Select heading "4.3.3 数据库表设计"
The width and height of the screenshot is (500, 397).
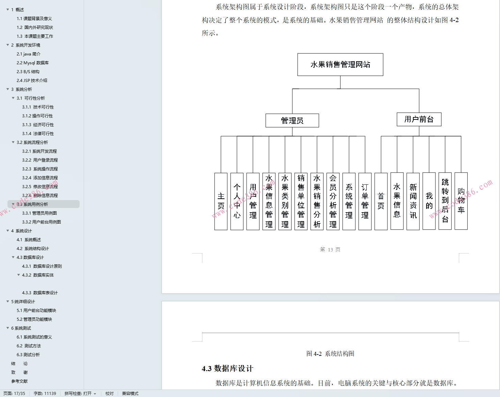[x=40, y=293]
